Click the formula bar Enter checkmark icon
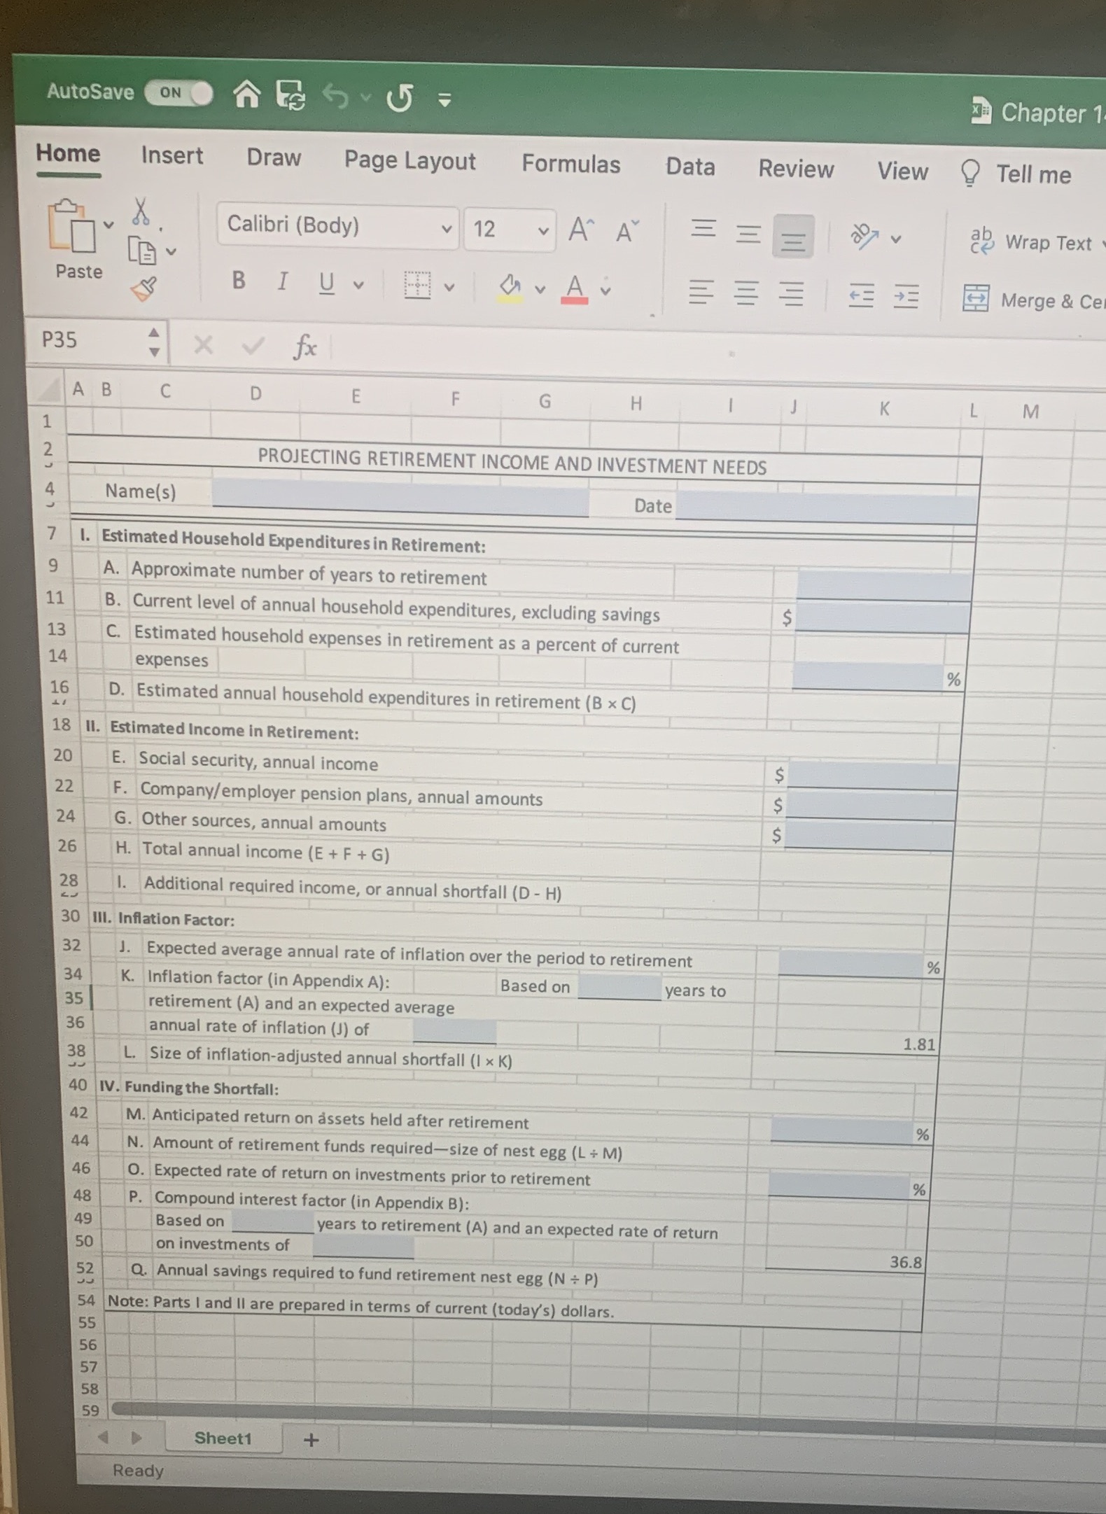 [x=253, y=345]
